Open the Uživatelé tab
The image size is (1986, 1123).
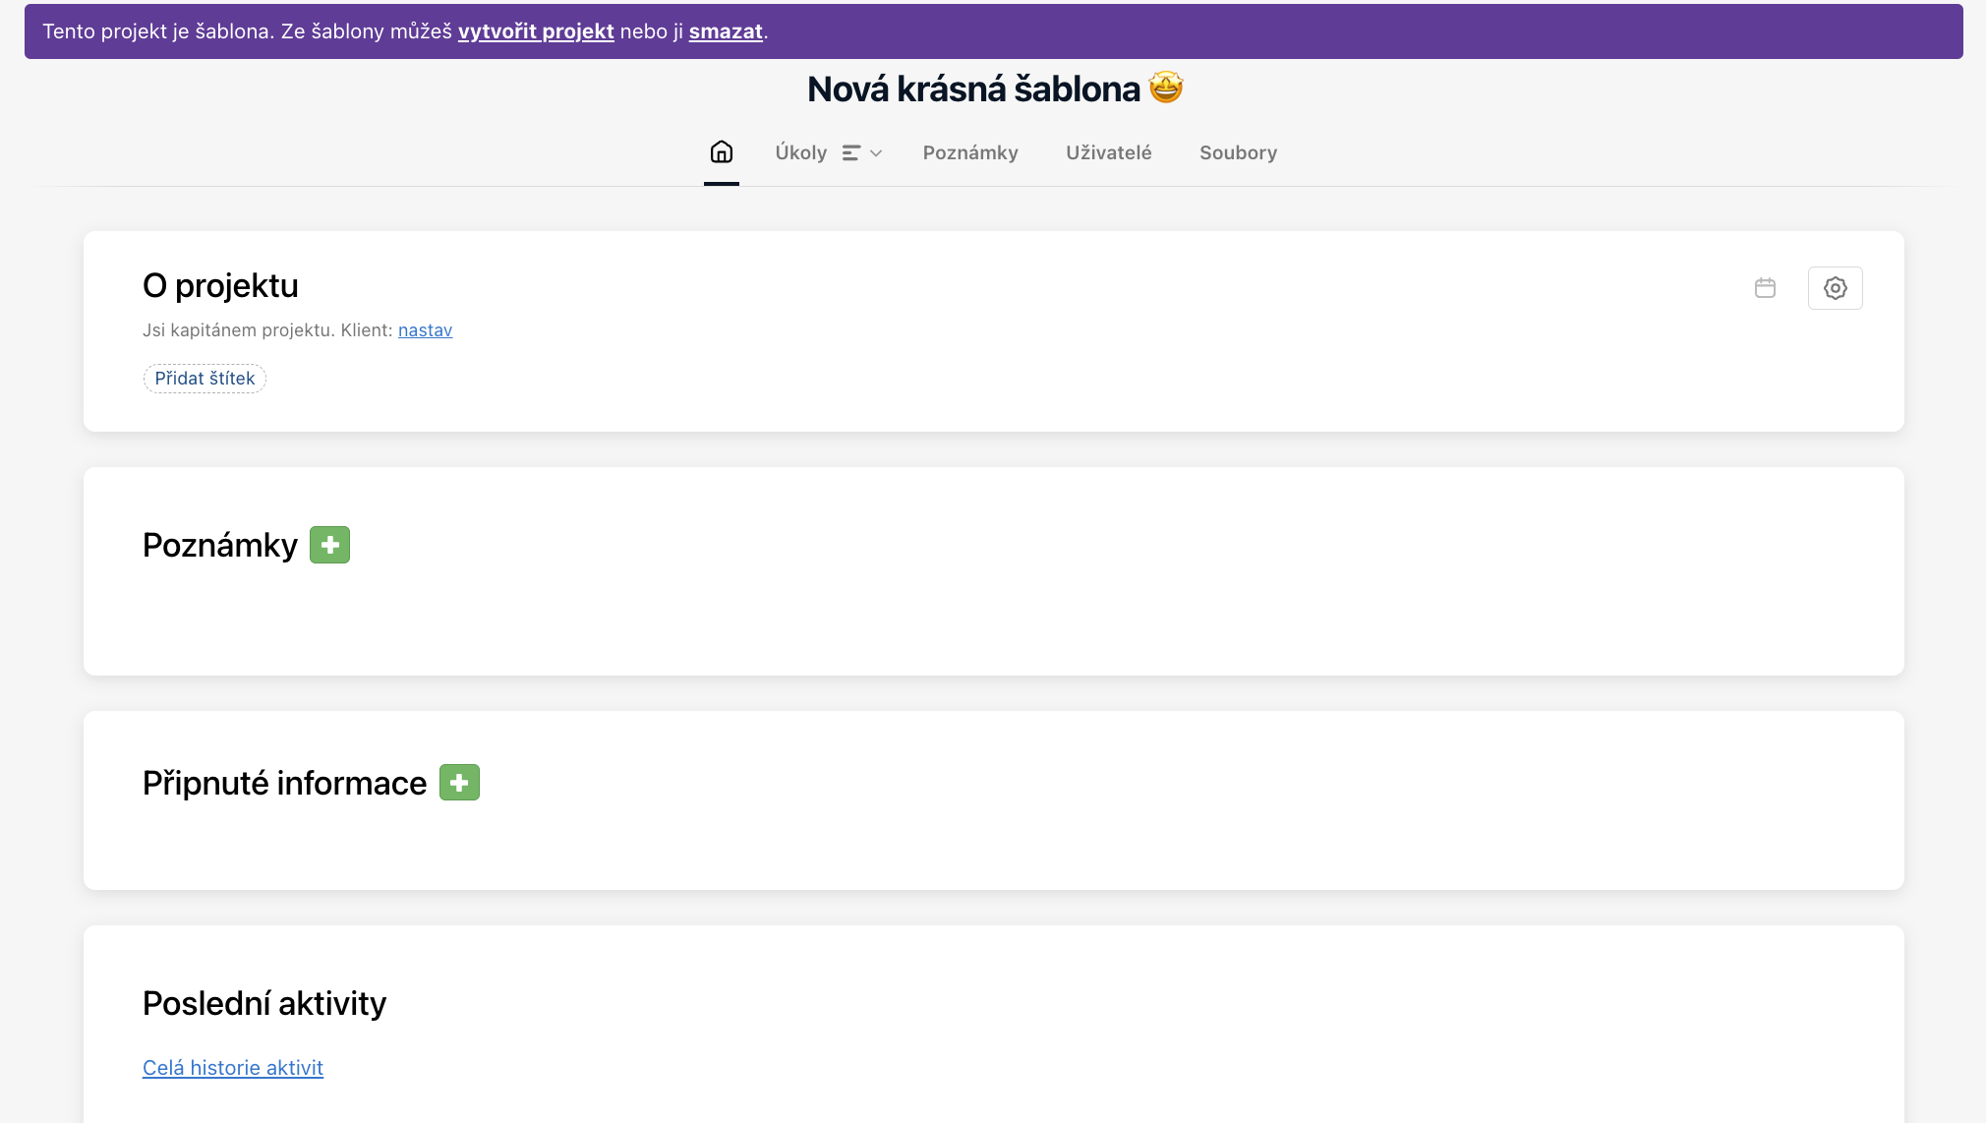coord(1108,152)
